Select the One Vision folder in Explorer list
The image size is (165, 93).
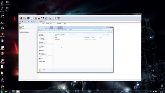coord(58,39)
